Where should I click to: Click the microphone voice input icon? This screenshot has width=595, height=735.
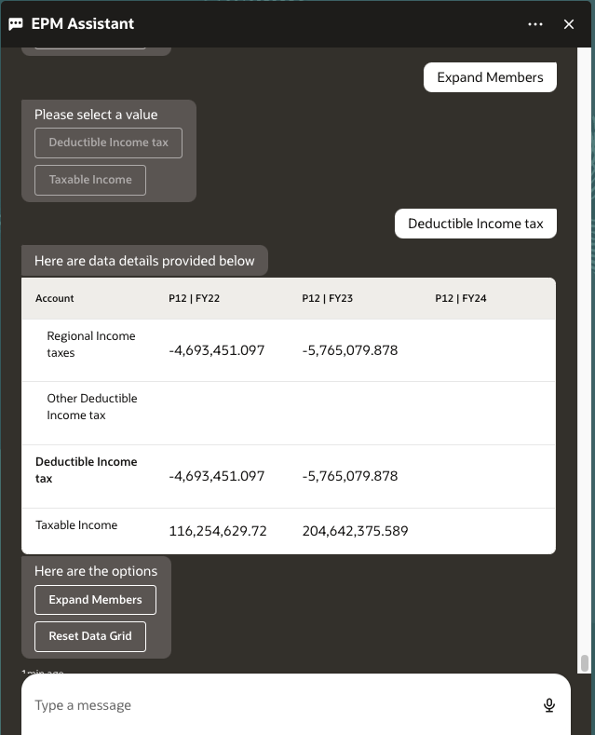pyautogui.click(x=549, y=705)
